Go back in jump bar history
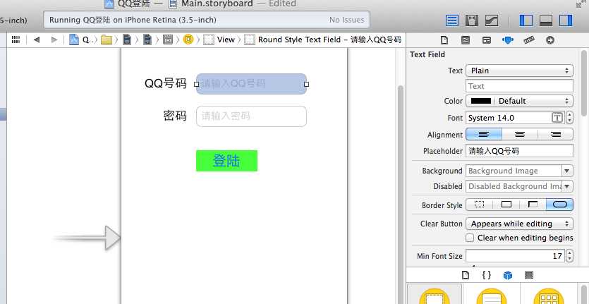Image resolution: width=589 pixels, height=304 pixels. coord(37,39)
